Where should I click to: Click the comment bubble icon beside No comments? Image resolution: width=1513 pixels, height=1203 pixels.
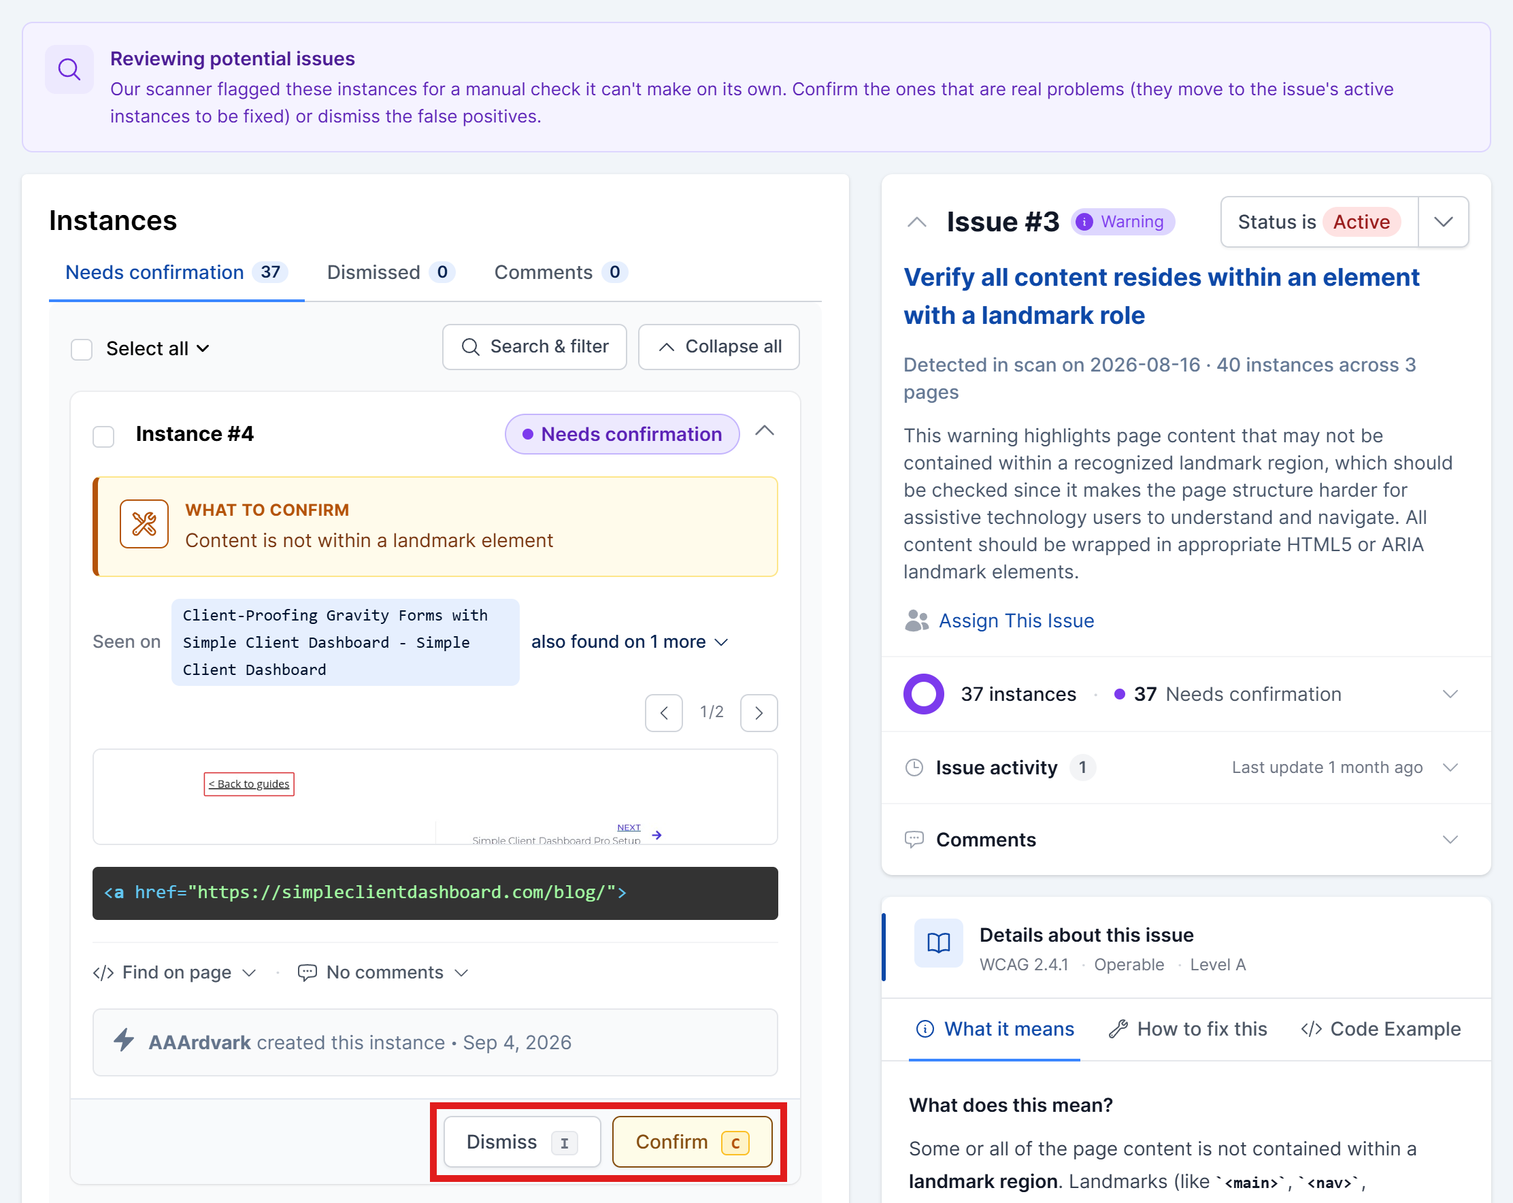point(307,973)
